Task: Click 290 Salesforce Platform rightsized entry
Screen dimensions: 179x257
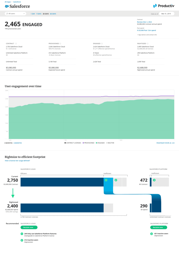Action: tap(146, 53)
